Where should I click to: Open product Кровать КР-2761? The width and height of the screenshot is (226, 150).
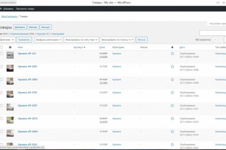(28, 92)
